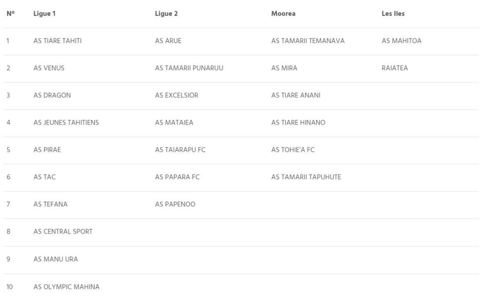Select AS ARUE in Ligue 2
Image resolution: width=480 pixels, height=301 pixels.
tap(168, 41)
